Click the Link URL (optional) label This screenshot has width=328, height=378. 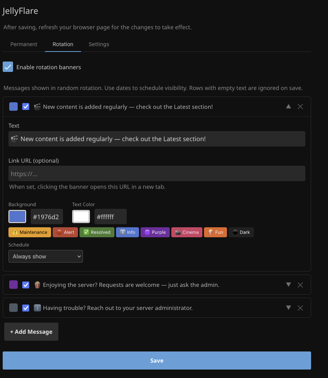point(34,161)
